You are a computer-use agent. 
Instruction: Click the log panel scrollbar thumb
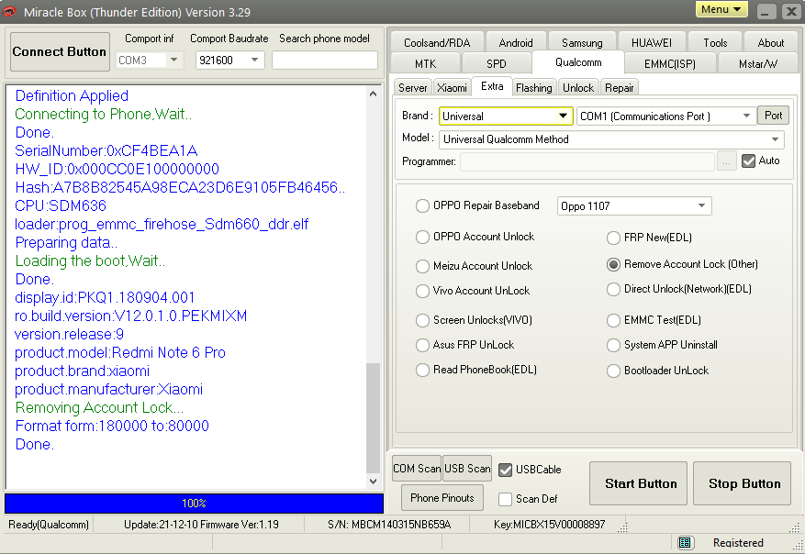(x=374, y=418)
